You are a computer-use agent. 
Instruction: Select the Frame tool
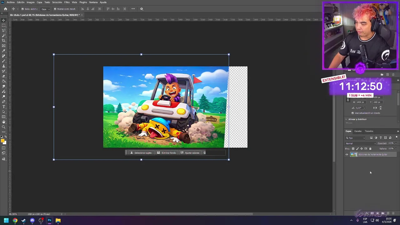click(x=4, y=46)
